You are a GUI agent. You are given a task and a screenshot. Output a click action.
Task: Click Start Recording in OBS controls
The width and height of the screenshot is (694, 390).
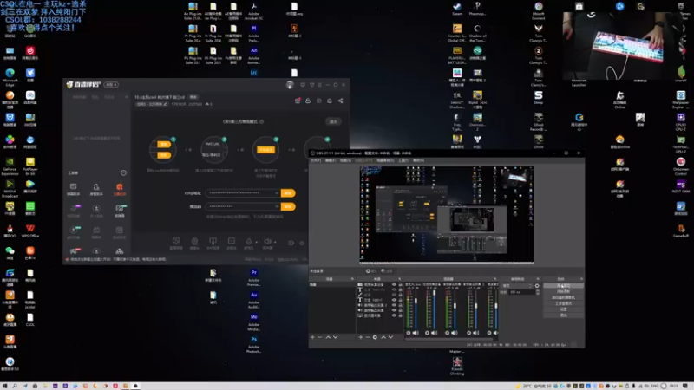point(563,291)
